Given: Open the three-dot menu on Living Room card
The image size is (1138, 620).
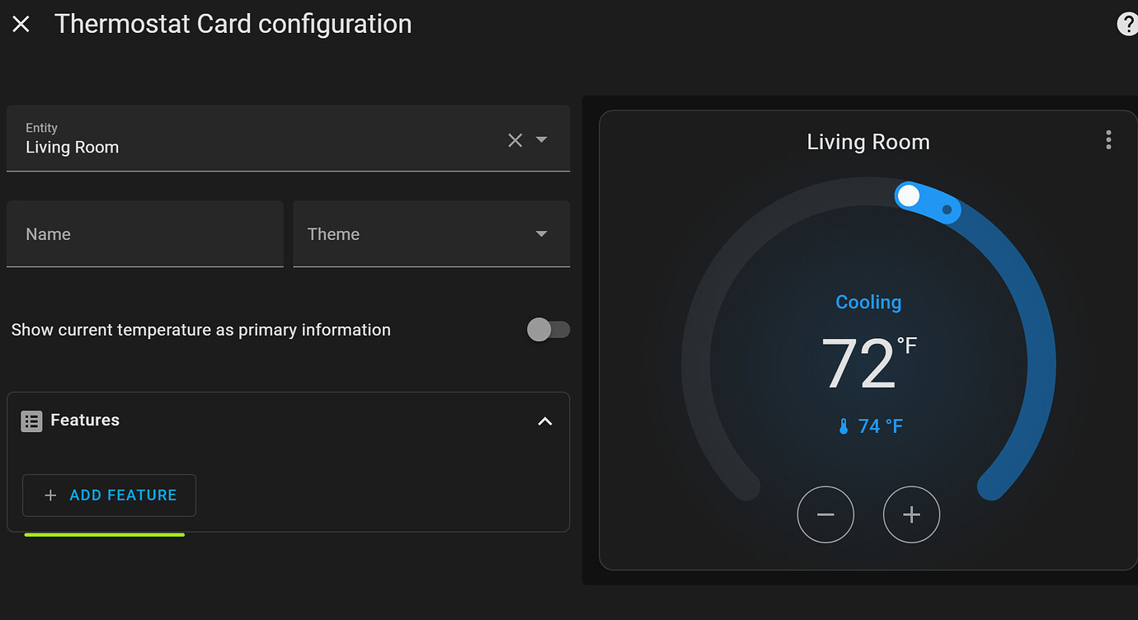Looking at the screenshot, I should tap(1108, 139).
